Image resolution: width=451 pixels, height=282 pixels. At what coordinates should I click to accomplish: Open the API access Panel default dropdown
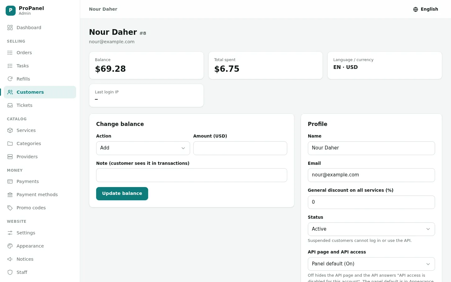[371, 264]
